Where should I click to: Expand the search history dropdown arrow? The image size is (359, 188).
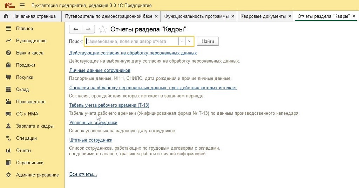(x=182, y=41)
